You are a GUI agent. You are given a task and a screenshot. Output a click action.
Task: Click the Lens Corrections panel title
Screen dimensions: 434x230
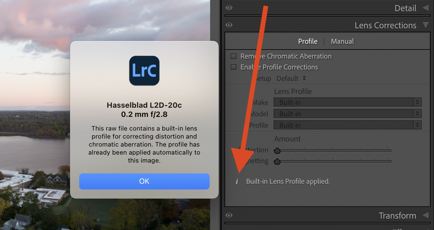pyautogui.click(x=385, y=25)
